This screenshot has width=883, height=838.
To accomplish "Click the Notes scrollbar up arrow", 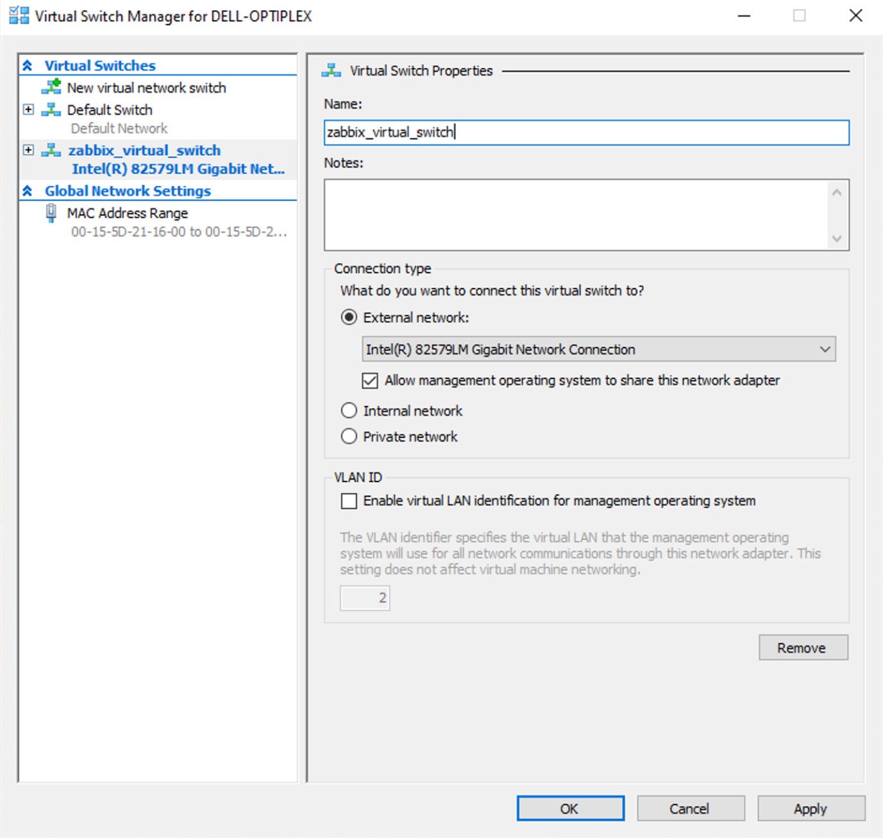I will (x=836, y=192).
